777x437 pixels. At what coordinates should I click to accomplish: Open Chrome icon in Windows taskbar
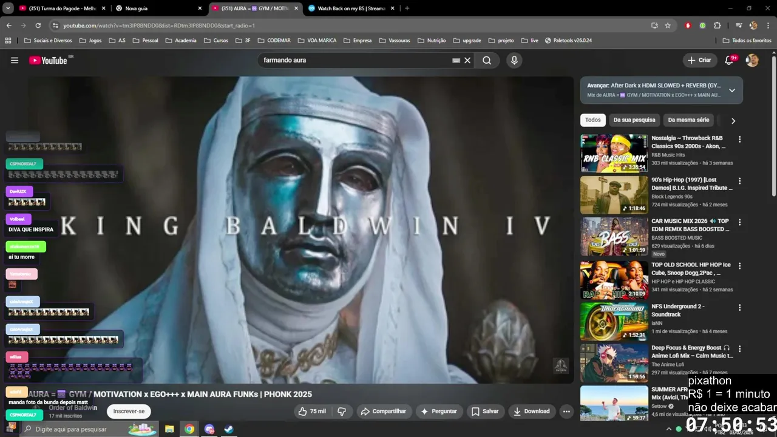click(x=189, y=429)
